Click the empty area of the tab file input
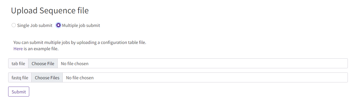Image resolution: width=356 pixels, height=107 pixels. tap(218, 64)
